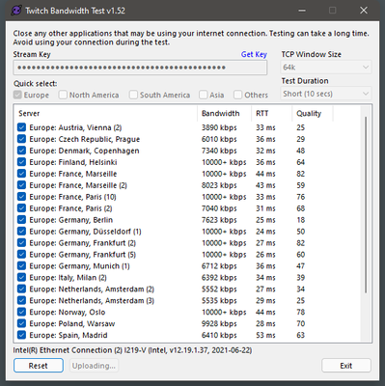Viewport: 385px width, 386px height.
Task: Click the 3890 kbps bandwidth value
Action: pyautogui.click(x=219, y=127)
